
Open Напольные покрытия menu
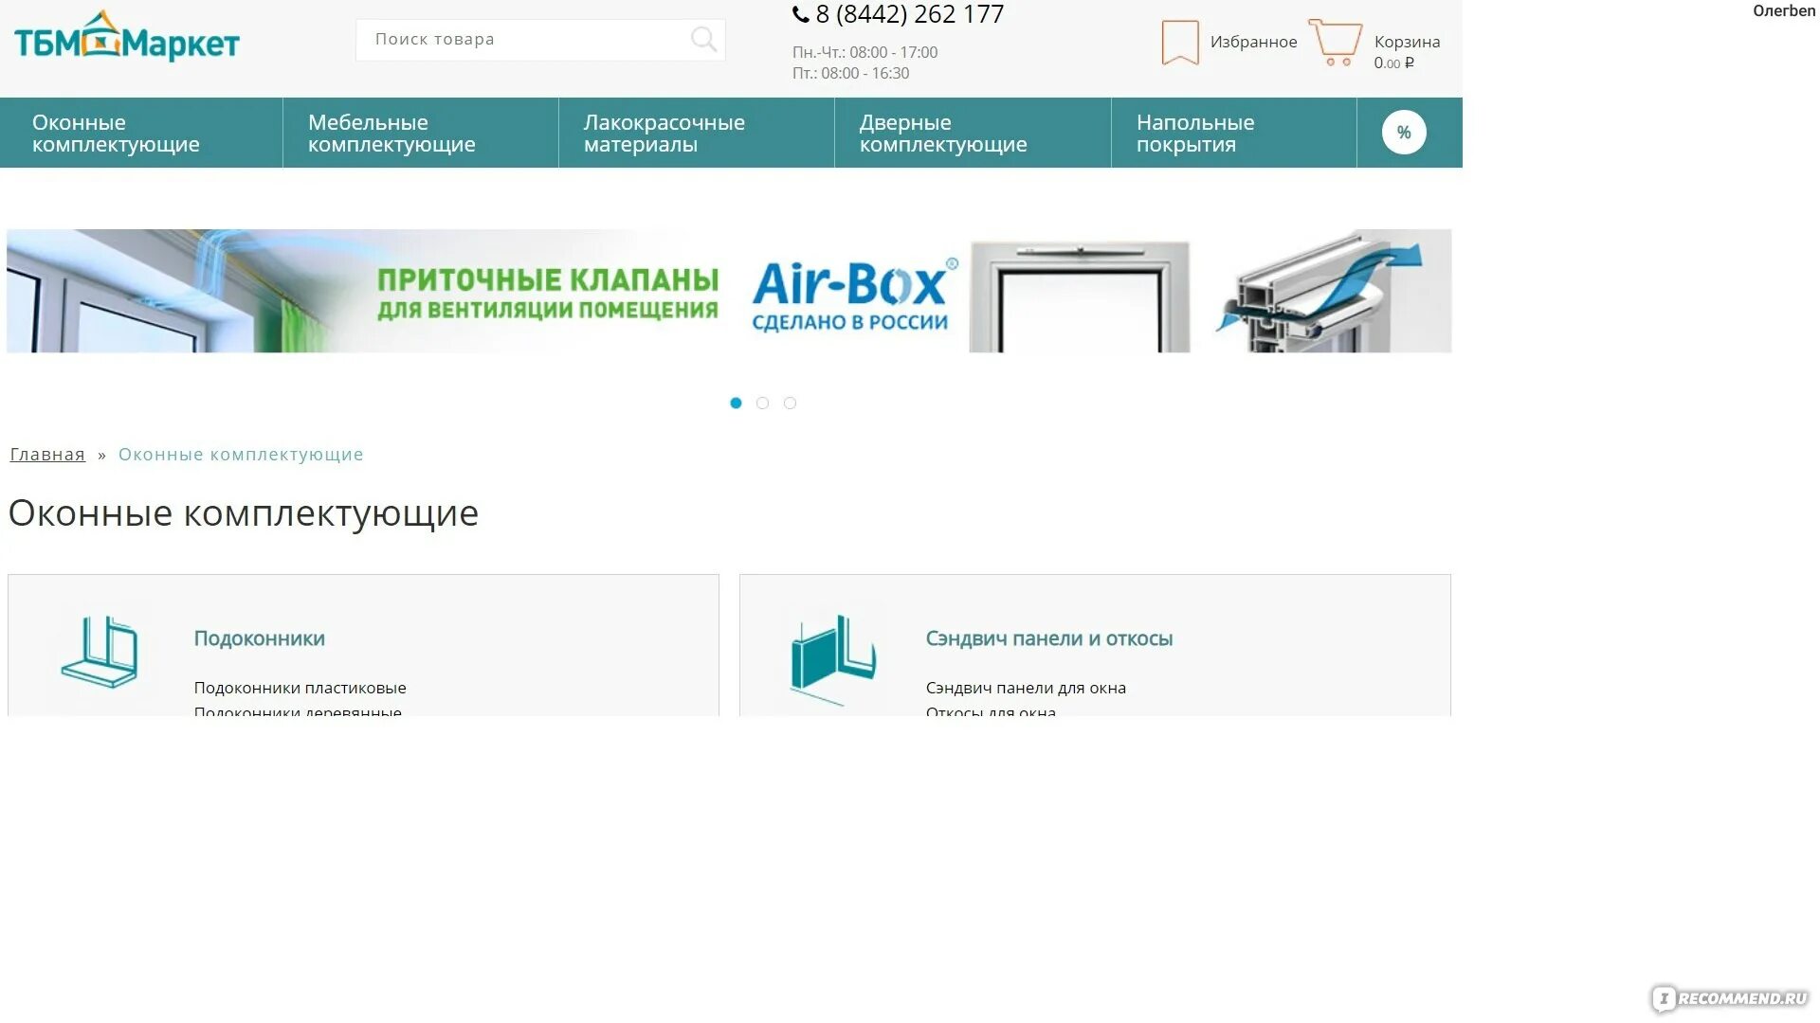point(1234,133)
